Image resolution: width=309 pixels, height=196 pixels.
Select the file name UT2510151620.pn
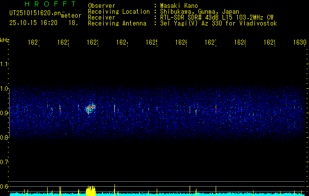click(35, 13)
